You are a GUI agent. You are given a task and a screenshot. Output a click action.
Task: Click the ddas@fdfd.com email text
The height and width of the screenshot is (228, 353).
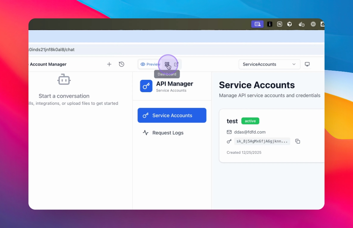point(250,132)
